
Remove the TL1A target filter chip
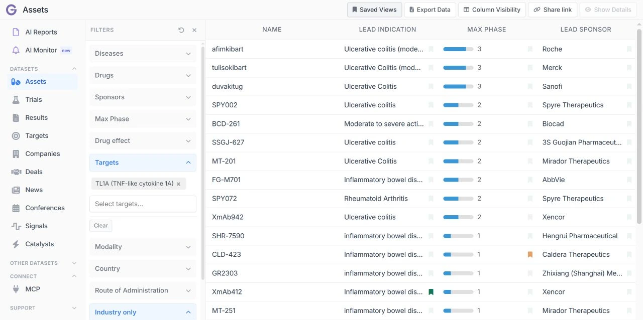coord(178,184)
